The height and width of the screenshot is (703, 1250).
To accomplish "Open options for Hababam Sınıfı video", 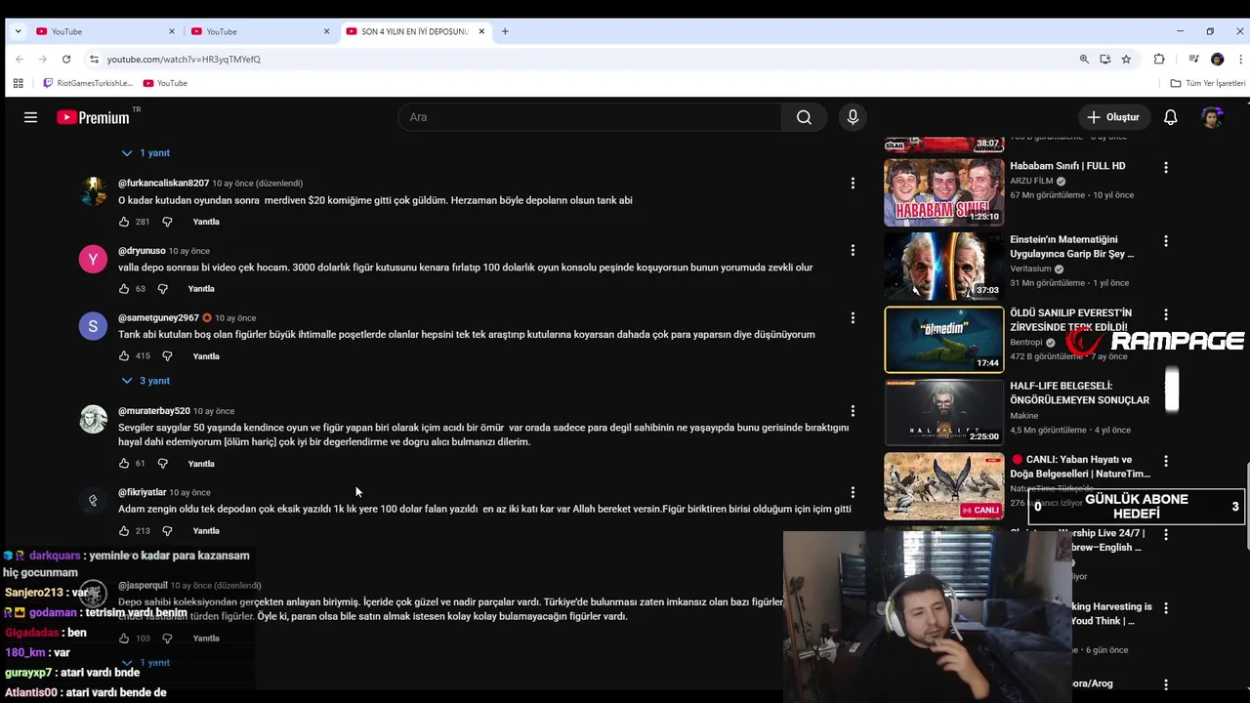I will tap(1165, 168).
